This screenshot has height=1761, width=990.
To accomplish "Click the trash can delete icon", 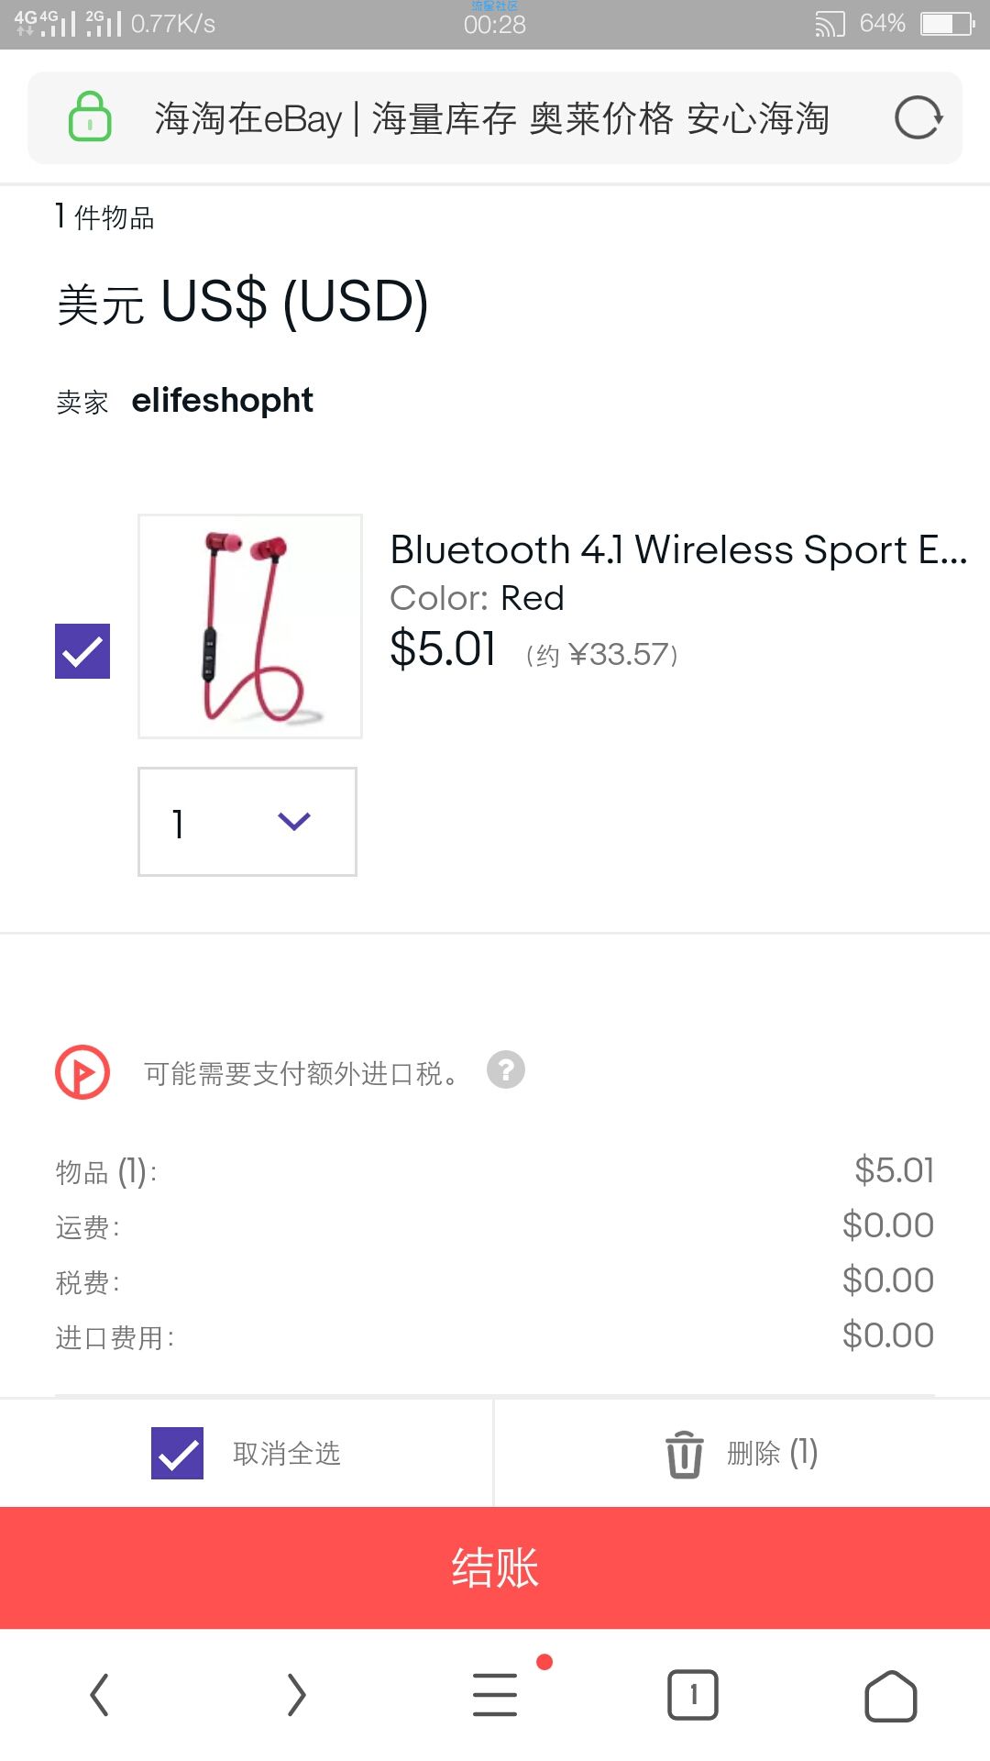I will tap(684, 1454).
